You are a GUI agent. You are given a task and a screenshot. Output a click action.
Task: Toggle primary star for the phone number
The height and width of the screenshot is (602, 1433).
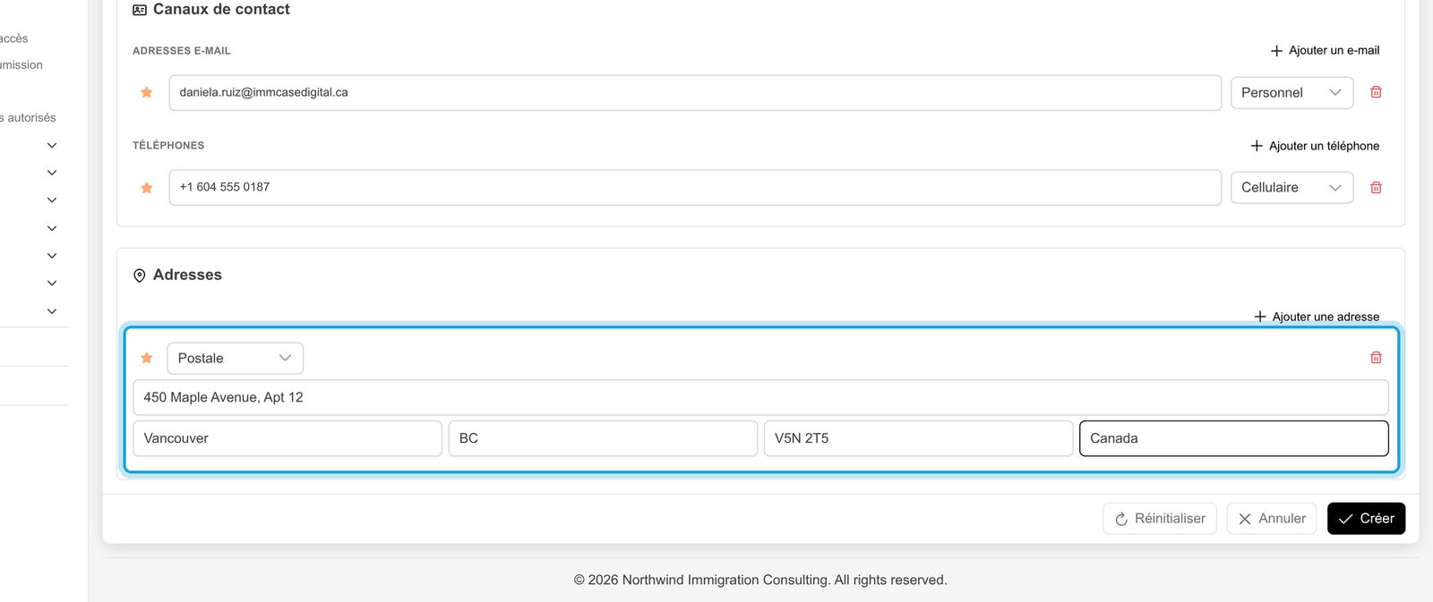[147, 188]
